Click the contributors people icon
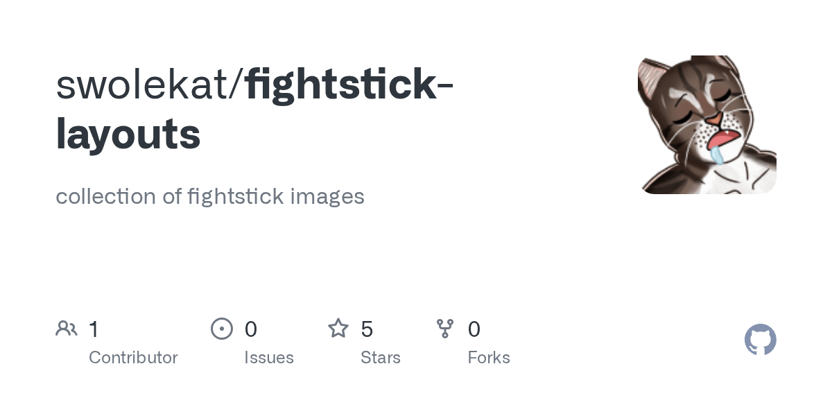The width and height of the screenshot is (832, 416). [67, 328]
